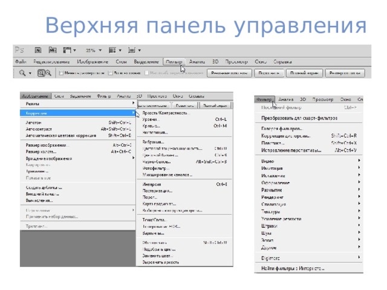
Task: Choose 'Размер холста...' in Image menu
Action: (41, 152)
